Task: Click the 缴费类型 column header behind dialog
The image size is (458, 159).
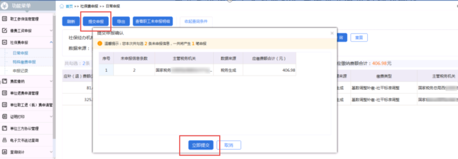Action: click(x=384, y=76)
